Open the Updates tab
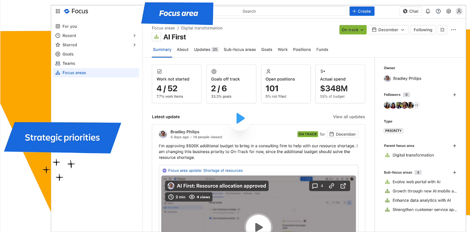Screen dimensions: 470x232 (202, 50)
